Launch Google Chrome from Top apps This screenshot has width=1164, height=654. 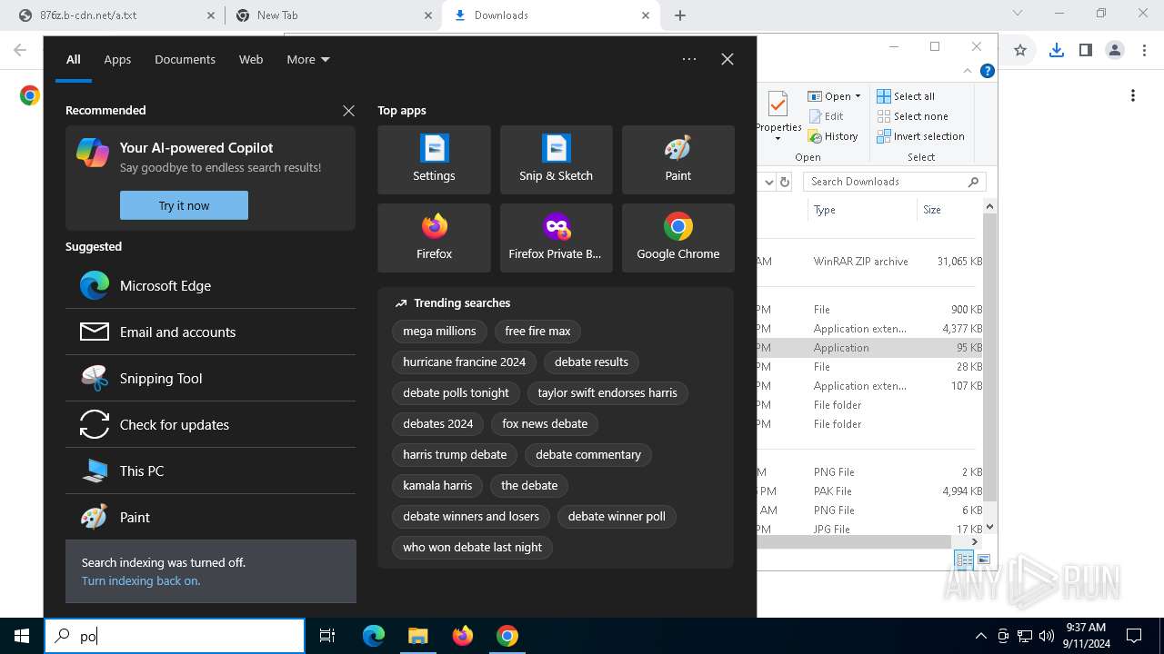[x=677, y=238]
